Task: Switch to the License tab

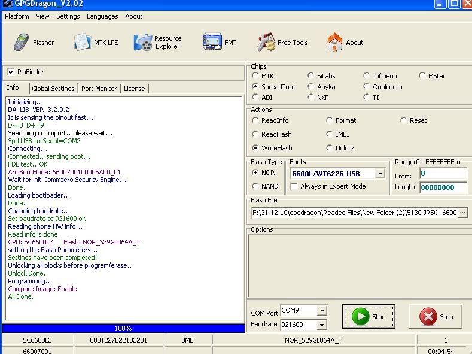Action: pyautogui.click(x=134, y=89)
